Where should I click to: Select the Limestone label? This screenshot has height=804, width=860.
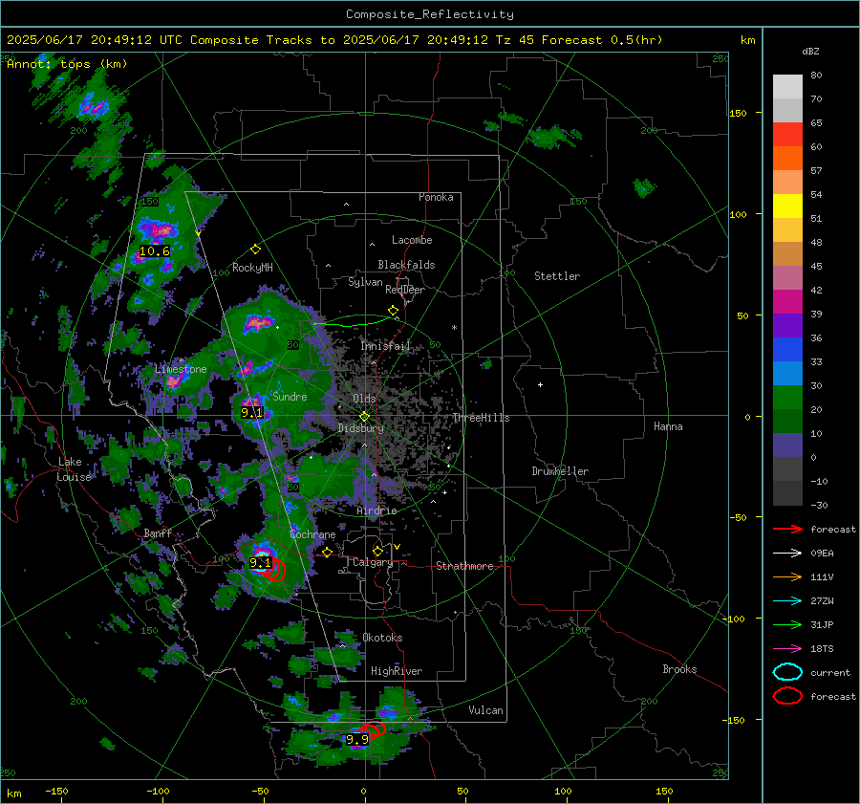pyautogui.click(x=181, y=369)
